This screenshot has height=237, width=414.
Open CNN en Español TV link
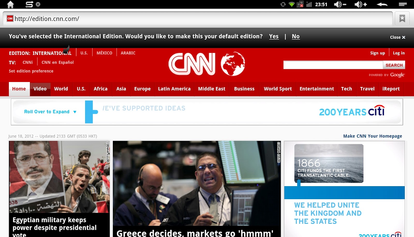pos(58,62)
